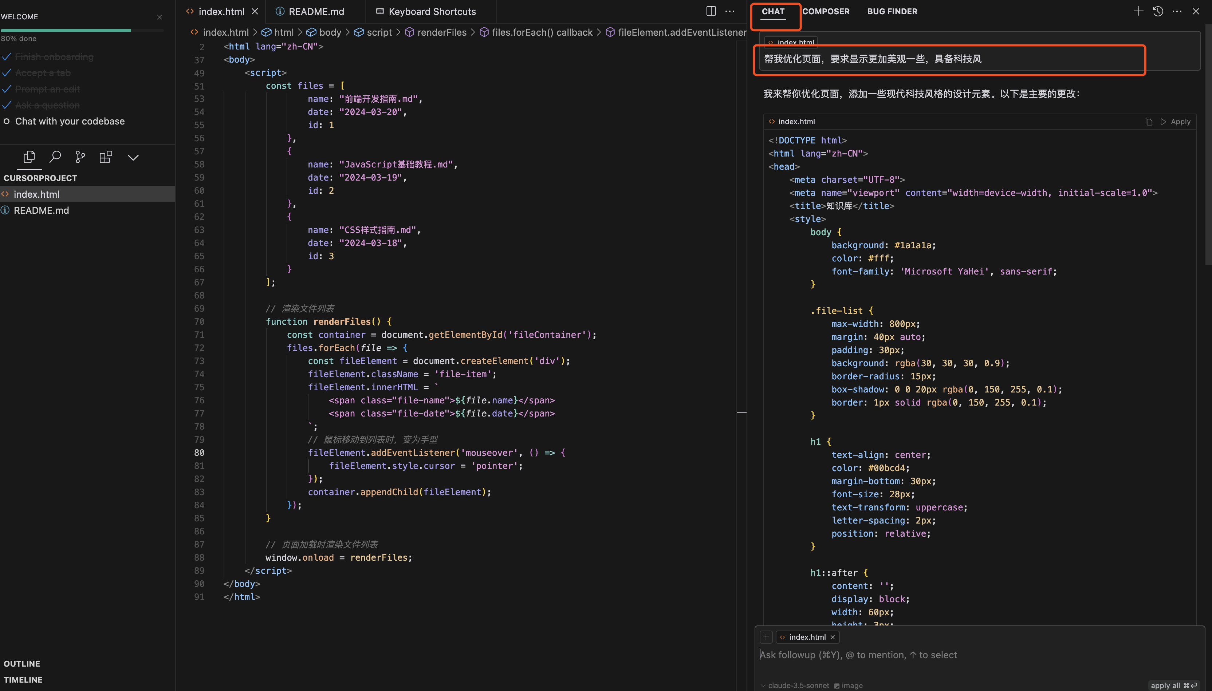Open the Explorer files icon

(29, 157)
